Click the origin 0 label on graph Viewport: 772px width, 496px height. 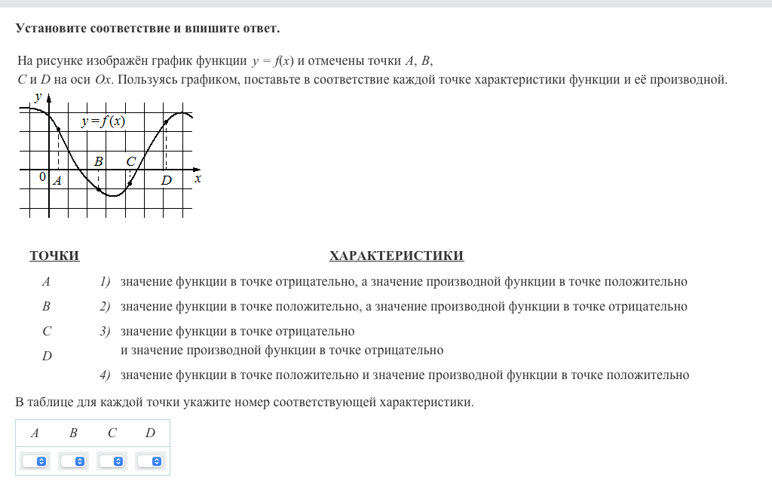tap(42, 177)
